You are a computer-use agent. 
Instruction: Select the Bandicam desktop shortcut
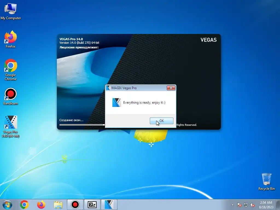[x=11, y=97]
